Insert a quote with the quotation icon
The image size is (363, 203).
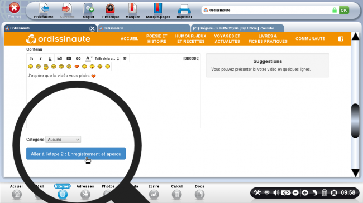coord(125,58)
